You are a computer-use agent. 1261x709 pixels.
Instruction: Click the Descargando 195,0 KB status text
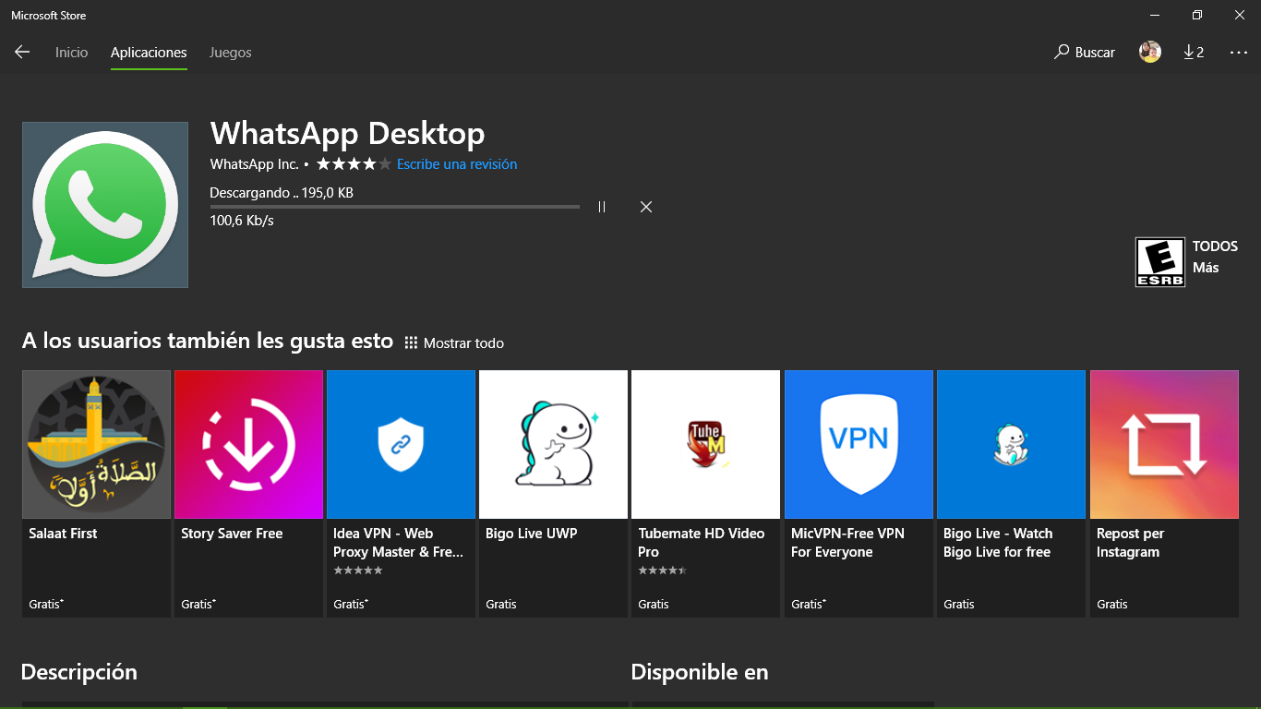point(282,193)
